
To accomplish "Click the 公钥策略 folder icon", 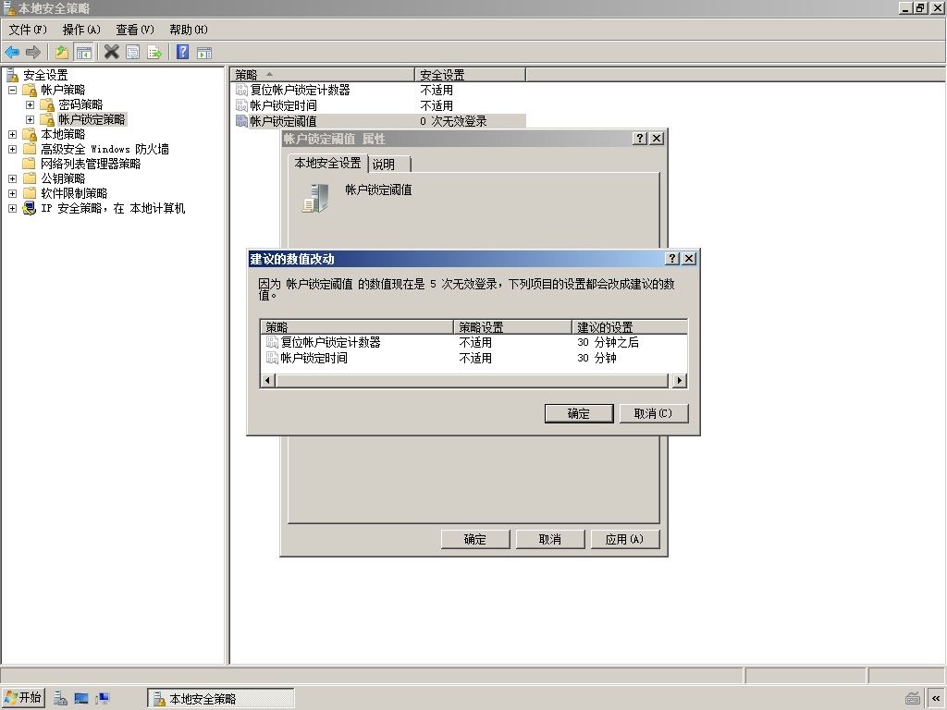I will click(30, 178).
